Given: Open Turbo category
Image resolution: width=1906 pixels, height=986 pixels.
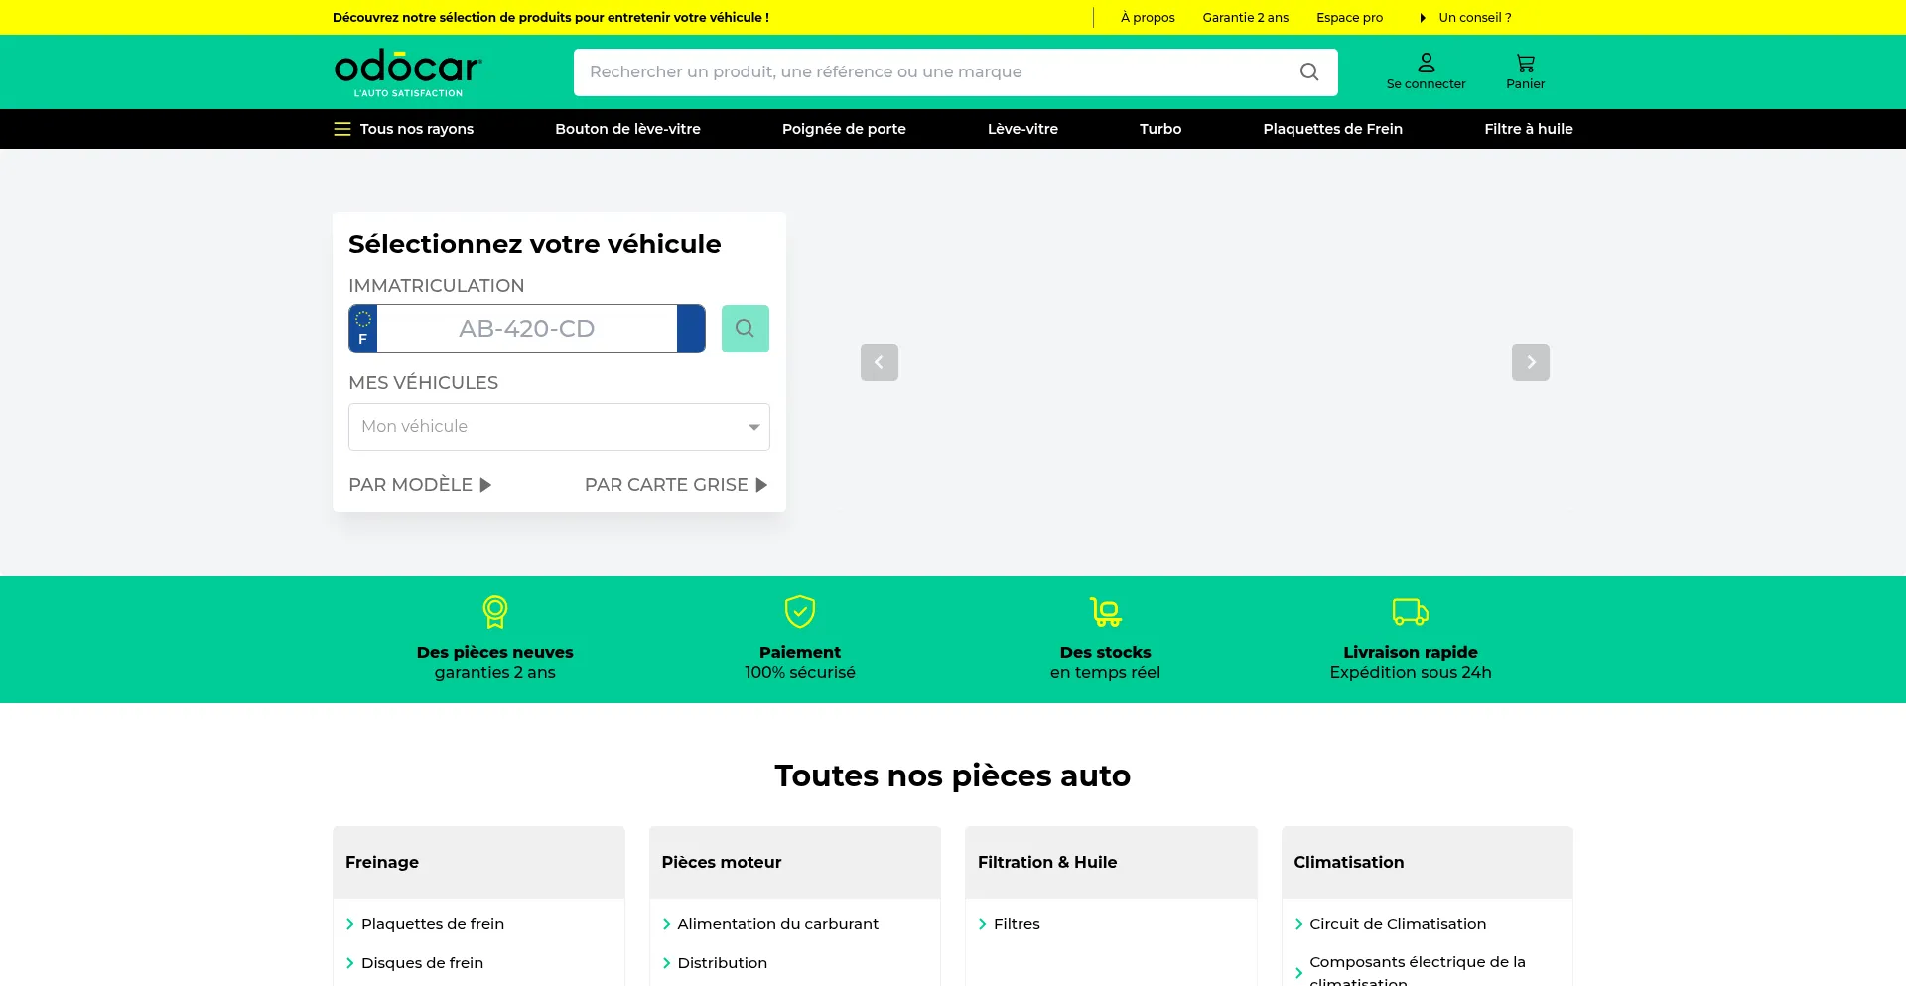Looking at the screenshot, I should click(1160, 129).
